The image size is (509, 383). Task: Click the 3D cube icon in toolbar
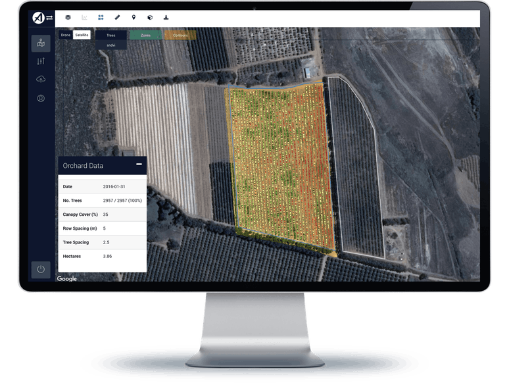[150, 18]
